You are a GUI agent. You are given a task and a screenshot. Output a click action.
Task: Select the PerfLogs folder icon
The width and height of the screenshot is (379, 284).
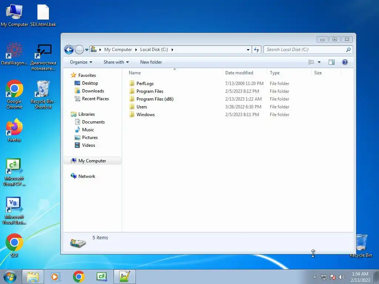[x=132, y=84]
